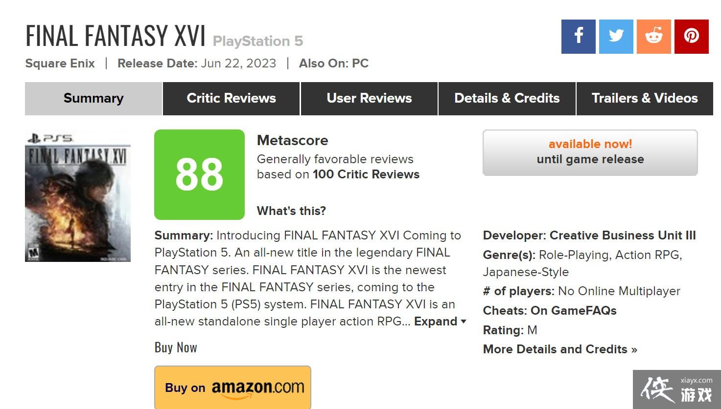
Task: Open the Details & Credits tab
Action: point(507,98)
